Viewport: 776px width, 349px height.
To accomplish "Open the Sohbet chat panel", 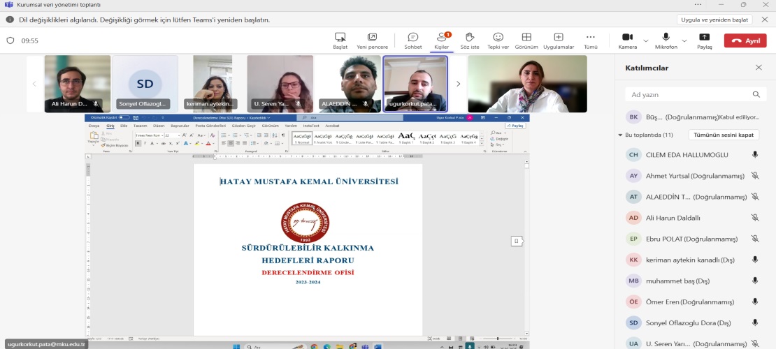I will (413, 40).
